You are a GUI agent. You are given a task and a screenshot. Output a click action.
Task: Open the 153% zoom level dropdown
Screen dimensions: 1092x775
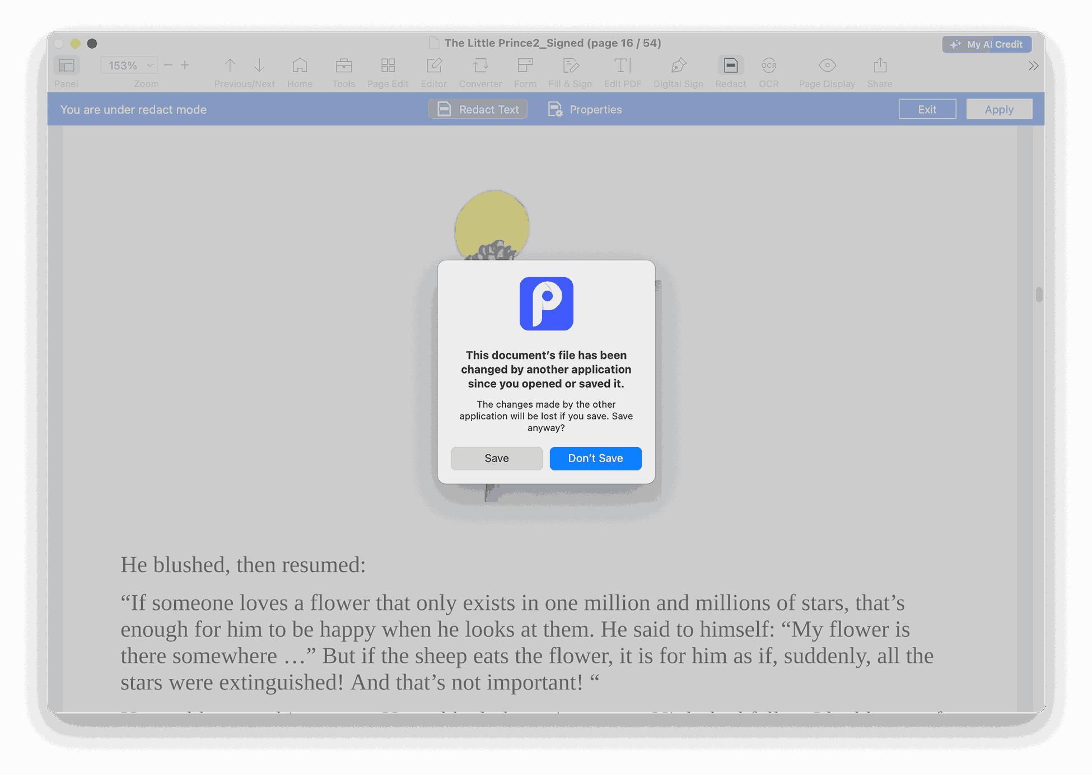[x=129, y=66]
